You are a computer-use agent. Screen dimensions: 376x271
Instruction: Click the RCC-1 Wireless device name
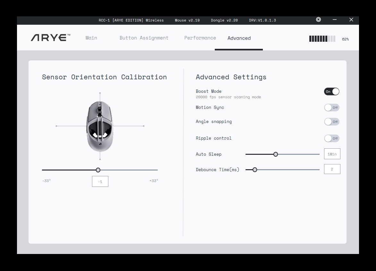coord(131,20)
